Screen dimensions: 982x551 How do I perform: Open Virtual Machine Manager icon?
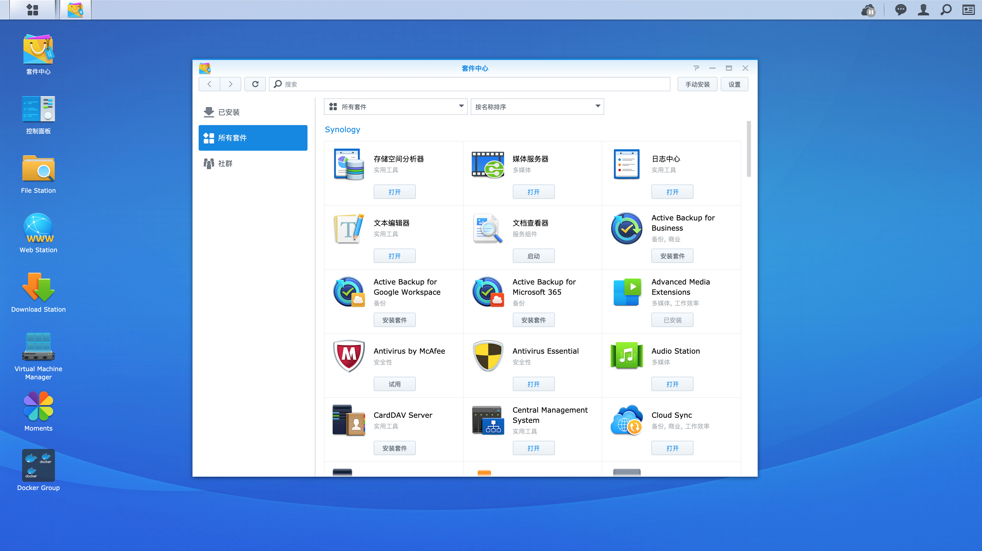(38, 348)
